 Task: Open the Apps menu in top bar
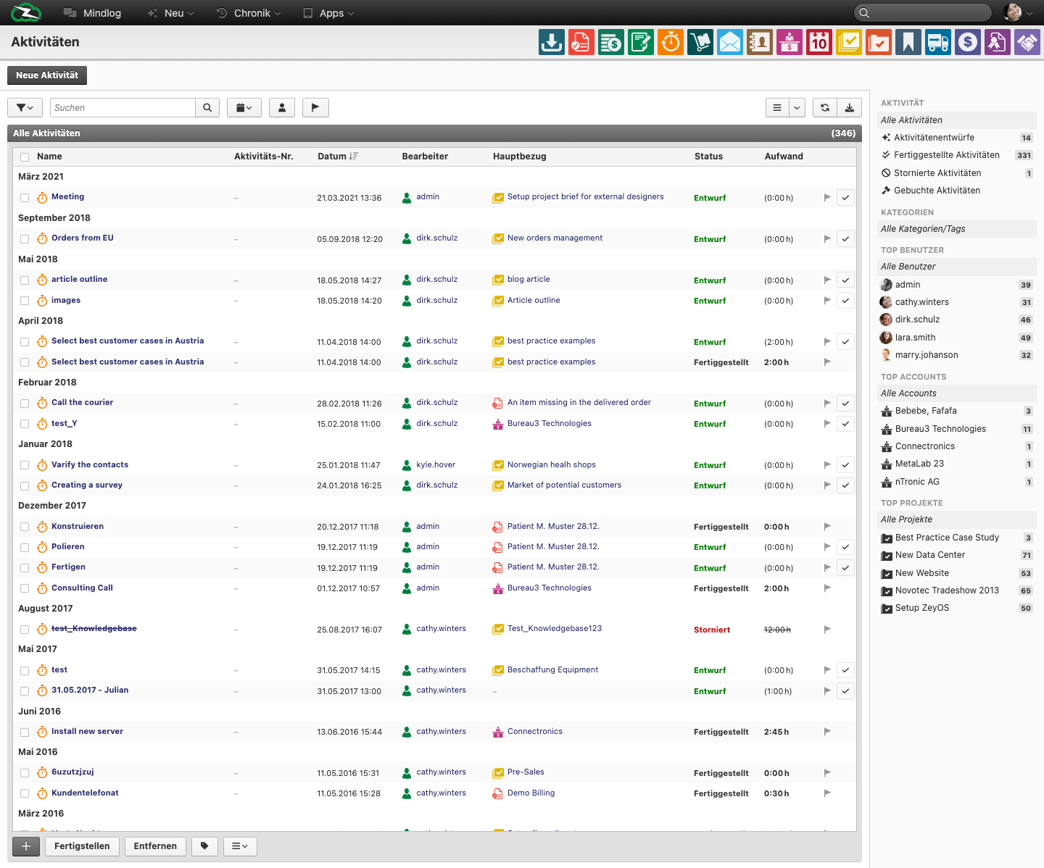(x=329, y=13)
